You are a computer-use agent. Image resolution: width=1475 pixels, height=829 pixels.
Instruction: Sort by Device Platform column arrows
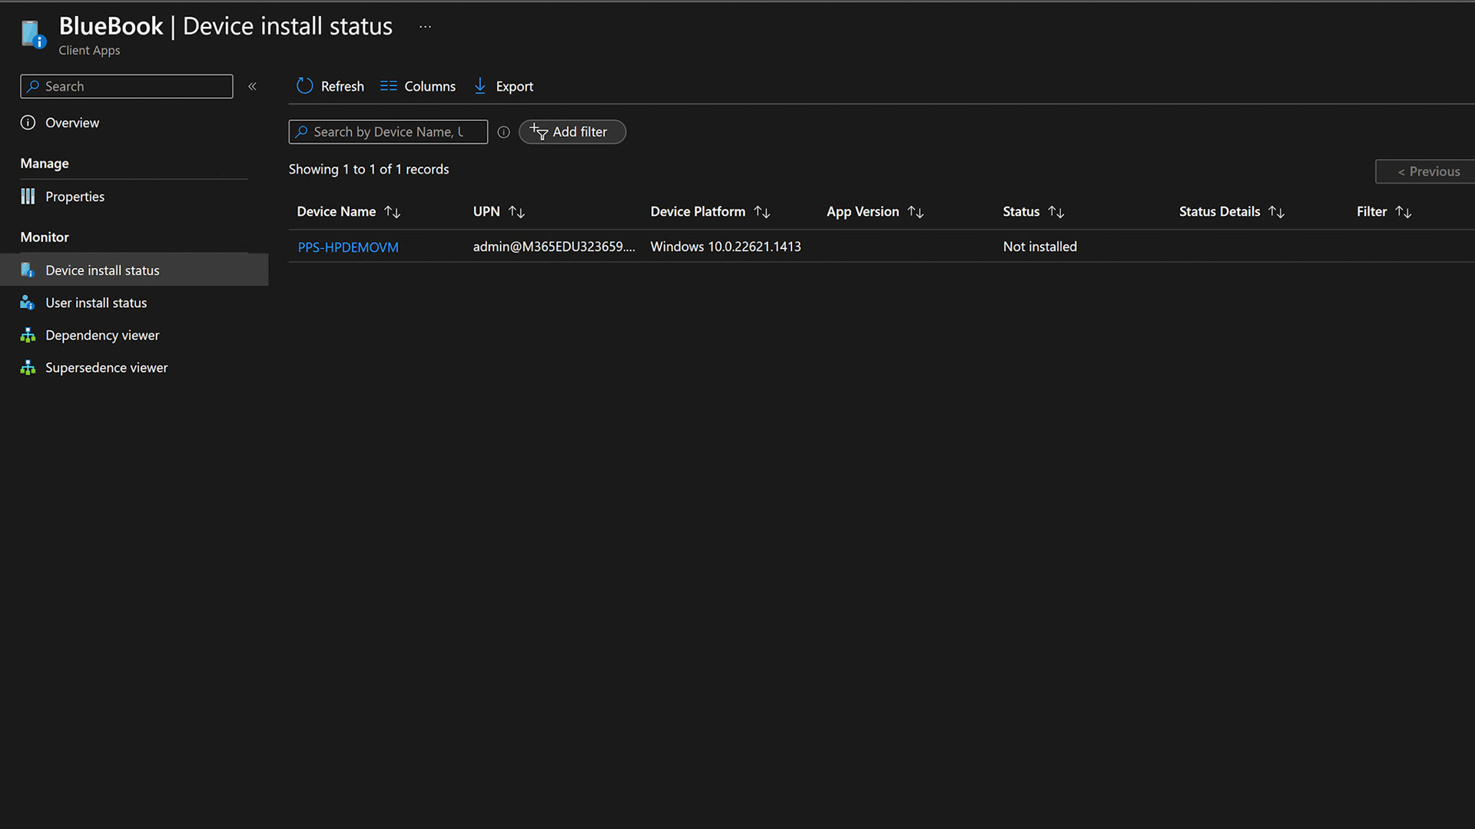762,212
